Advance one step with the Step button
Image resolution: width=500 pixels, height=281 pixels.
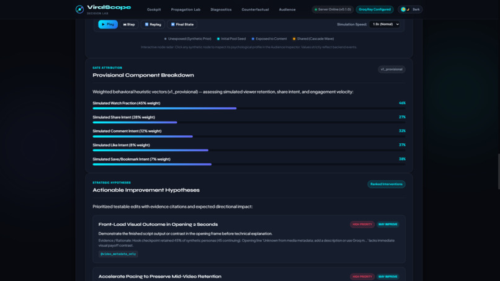[x=129, y=24]
